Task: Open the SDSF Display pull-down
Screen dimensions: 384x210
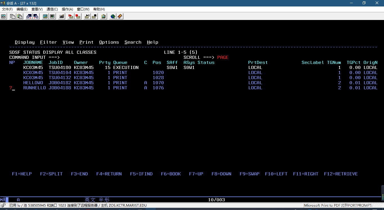Action: click(24, 42)
